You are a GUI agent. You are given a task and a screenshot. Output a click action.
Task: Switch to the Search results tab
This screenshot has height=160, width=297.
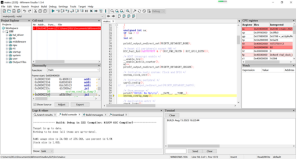pos(45,115)
